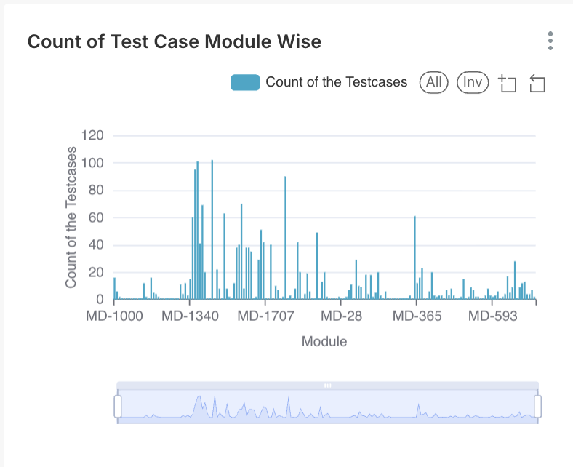Click the MD-1000 axis label
Image resolution: width=573 pixels, height=467 pixels.
[114, 316]
